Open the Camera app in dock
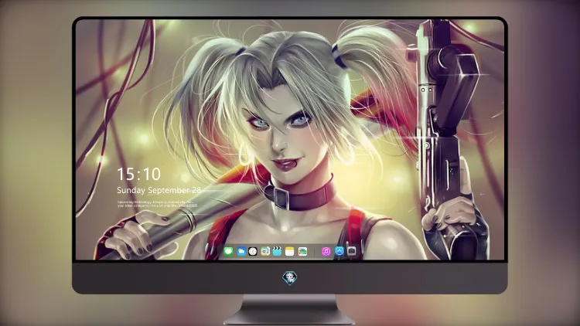The height and width of the screenshot is (326, 580). coord(351,251)
